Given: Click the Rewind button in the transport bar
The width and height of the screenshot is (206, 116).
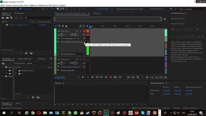Looking at the screenshot, I should click(97, 77).
